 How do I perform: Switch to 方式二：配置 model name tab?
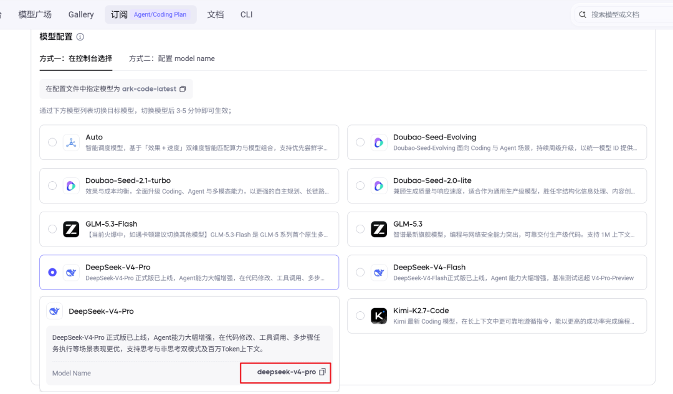point(172,59)
